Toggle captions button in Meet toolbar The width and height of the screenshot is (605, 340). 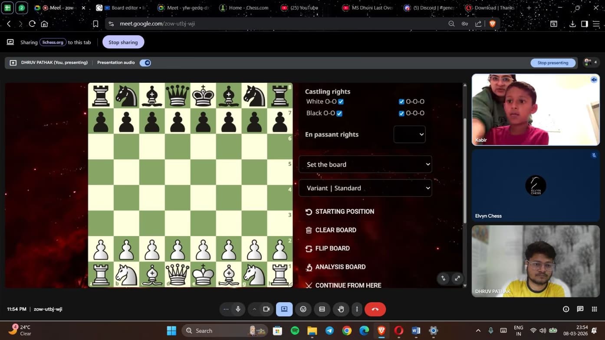click(322, 309)
